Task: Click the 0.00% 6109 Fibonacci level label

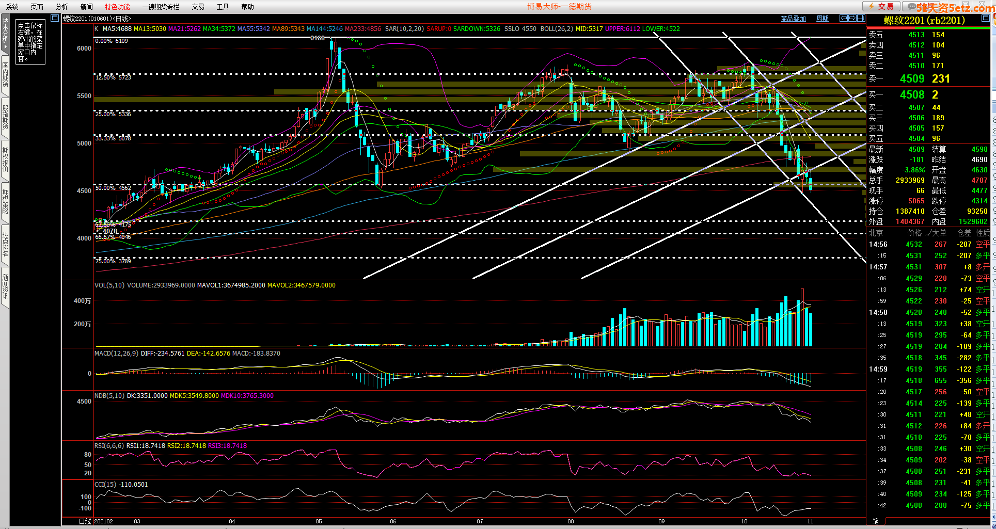Action: pyautogui.click(x=112, y=41)
